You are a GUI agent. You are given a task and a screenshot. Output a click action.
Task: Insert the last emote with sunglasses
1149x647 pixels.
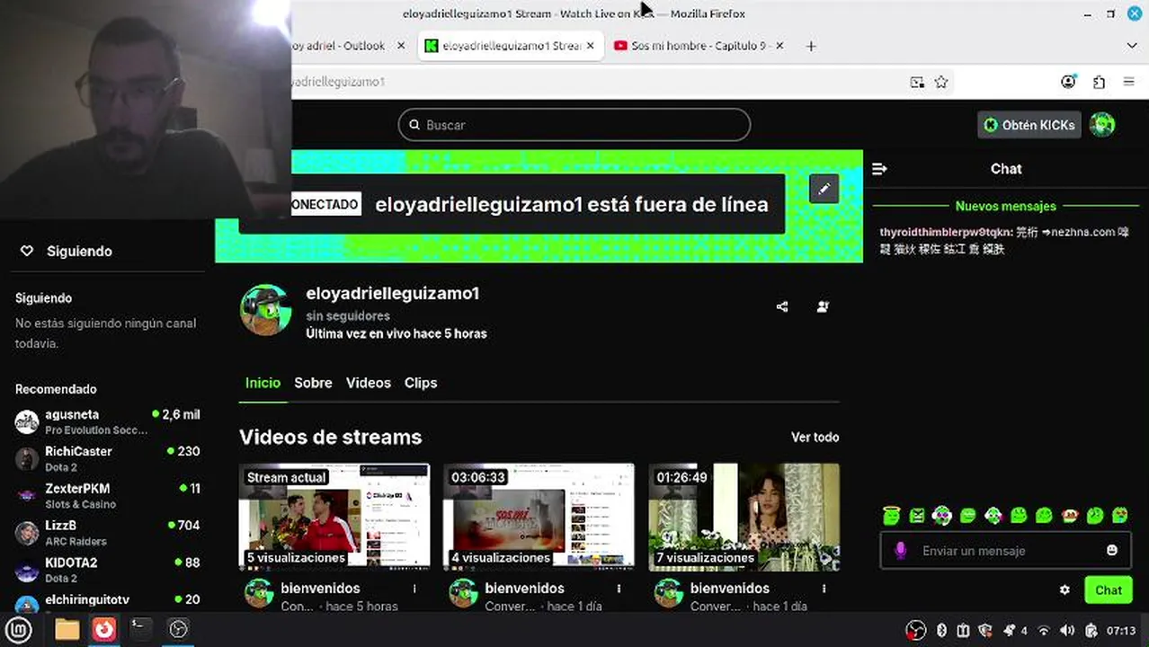coord(1120,515)
